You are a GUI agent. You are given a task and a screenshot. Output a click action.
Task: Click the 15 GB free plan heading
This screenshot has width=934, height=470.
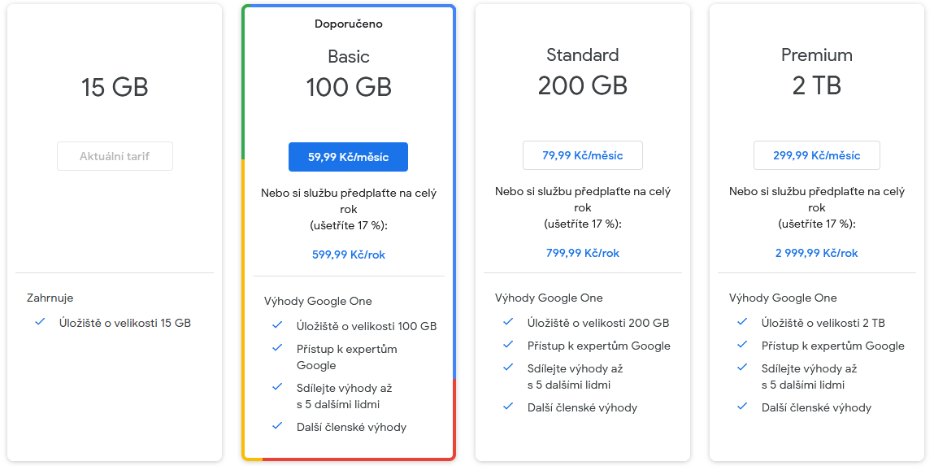(x=115, y=87)
